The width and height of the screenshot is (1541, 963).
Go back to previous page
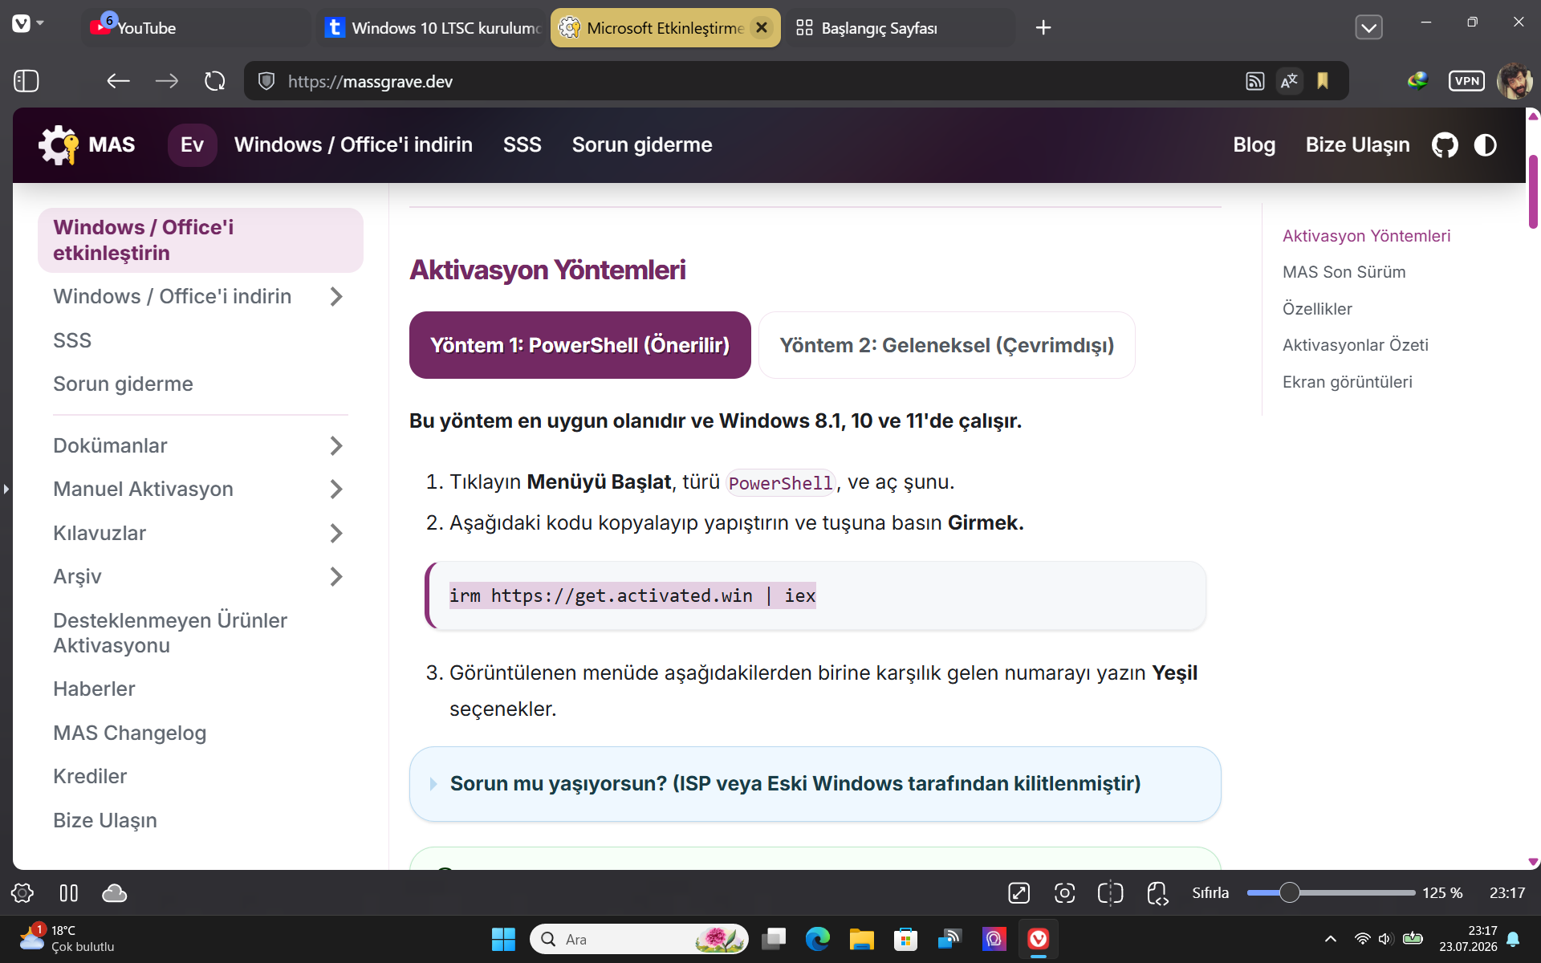[x=118, y=80]
